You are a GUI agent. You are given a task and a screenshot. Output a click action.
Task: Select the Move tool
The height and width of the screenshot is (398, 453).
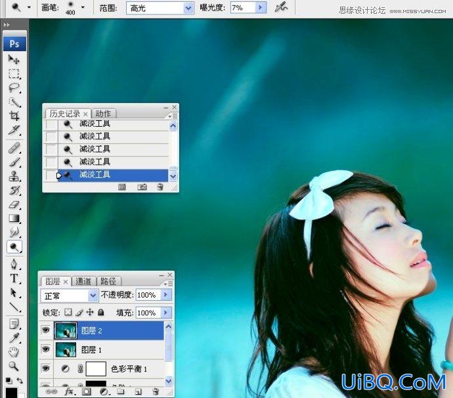click(x=14, y=59)
